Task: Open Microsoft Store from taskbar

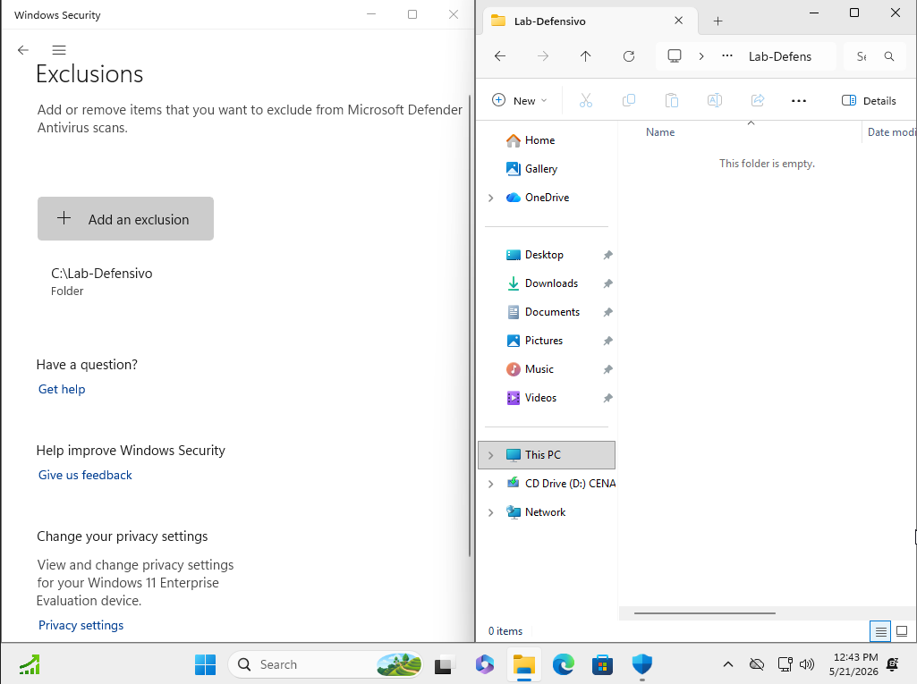Action: click(x=602, y=664)
